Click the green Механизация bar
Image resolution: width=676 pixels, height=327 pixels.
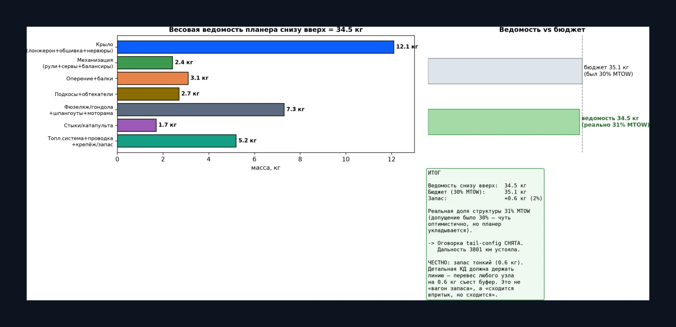[145, 63]
